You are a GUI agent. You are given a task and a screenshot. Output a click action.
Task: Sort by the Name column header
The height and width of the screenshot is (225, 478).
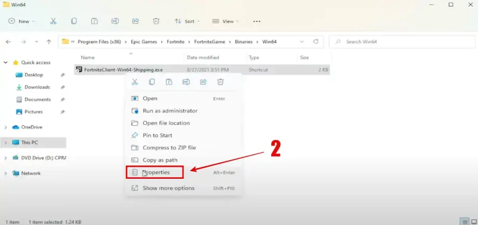87,57
